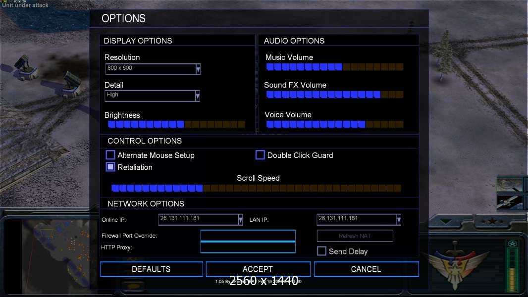Click the Detail field showing High

tap(152, 96)
